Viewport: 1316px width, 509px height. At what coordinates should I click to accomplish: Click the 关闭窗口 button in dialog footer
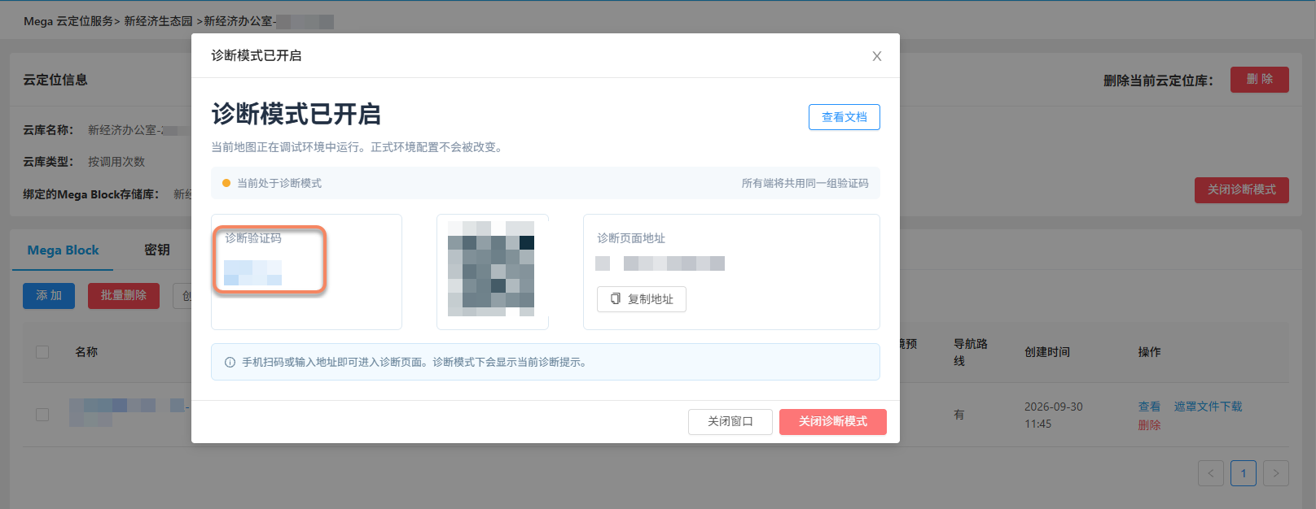[730, 422]
